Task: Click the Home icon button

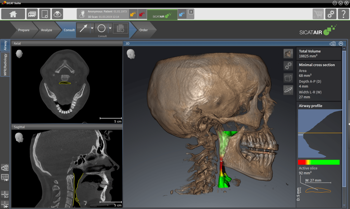Action: (x=13, y=14)
